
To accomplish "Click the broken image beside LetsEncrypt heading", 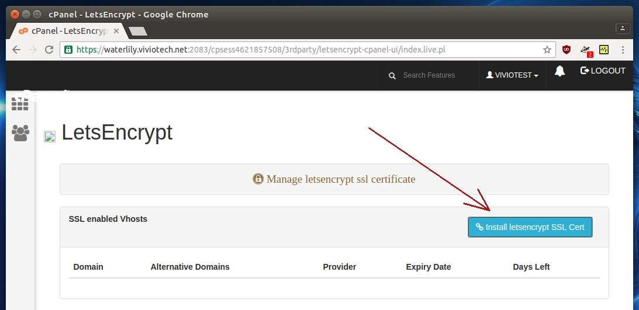I will [50, 136].
